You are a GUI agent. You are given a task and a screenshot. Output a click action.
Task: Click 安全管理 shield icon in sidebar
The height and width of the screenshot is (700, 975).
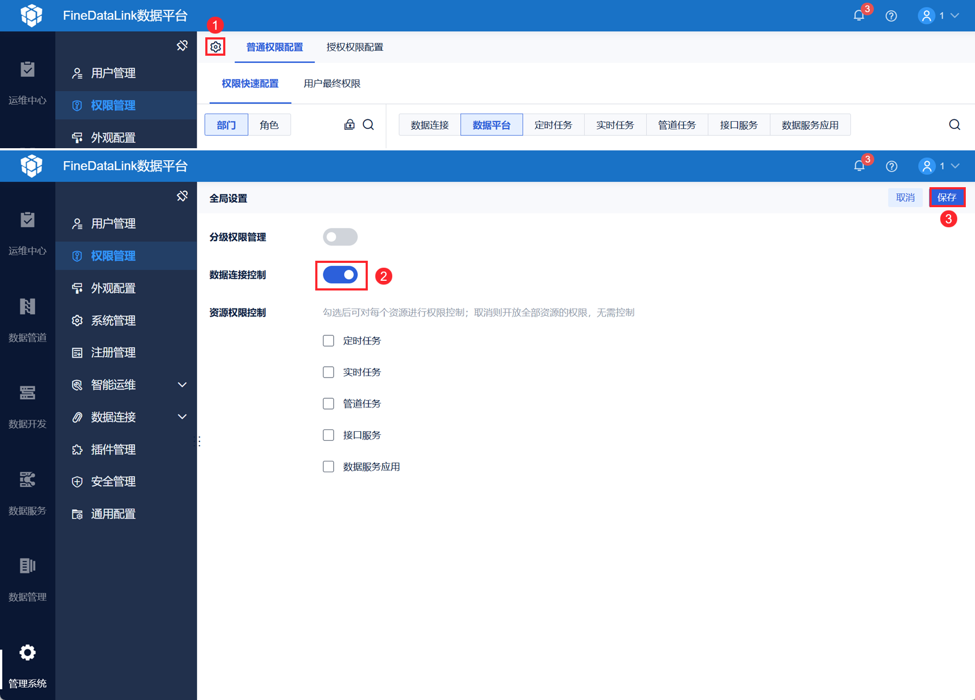77,481
